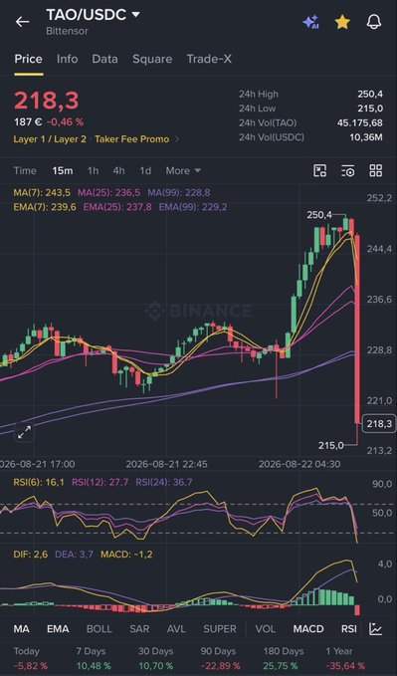Click the RSI(6): 16,1 legend value
Image resolution: width=397 pixels, height=676 pixels.
click(39, 482)
